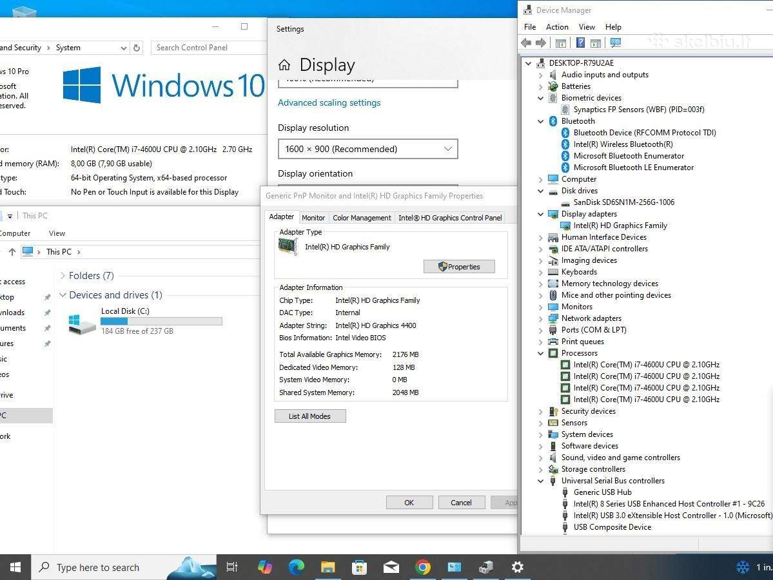Click the adapter card icon in Adapter Type
Viewport: 773px width, 580px height.
coord(288,246)
